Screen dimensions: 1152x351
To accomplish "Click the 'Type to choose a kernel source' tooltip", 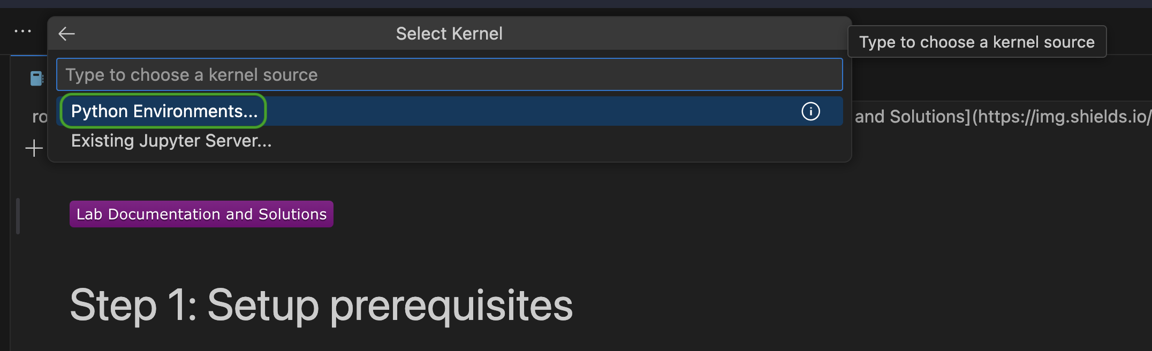I will (976, 42).
